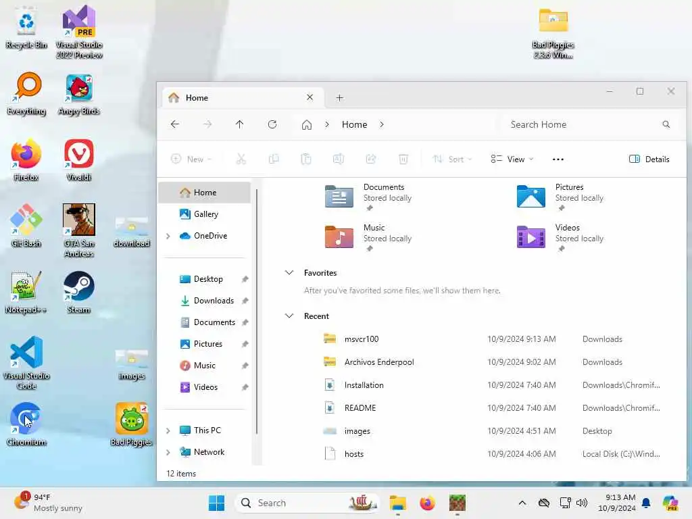Click the clock showing 9:13 AM
692x519 pixels.
point(617,503)
